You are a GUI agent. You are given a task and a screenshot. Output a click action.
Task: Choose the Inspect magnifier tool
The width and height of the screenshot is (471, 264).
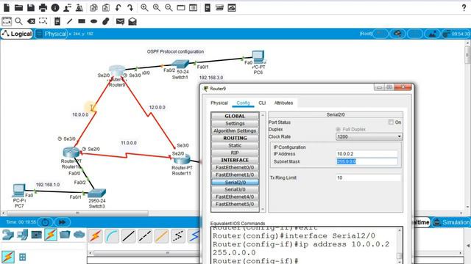click(18, 21)
